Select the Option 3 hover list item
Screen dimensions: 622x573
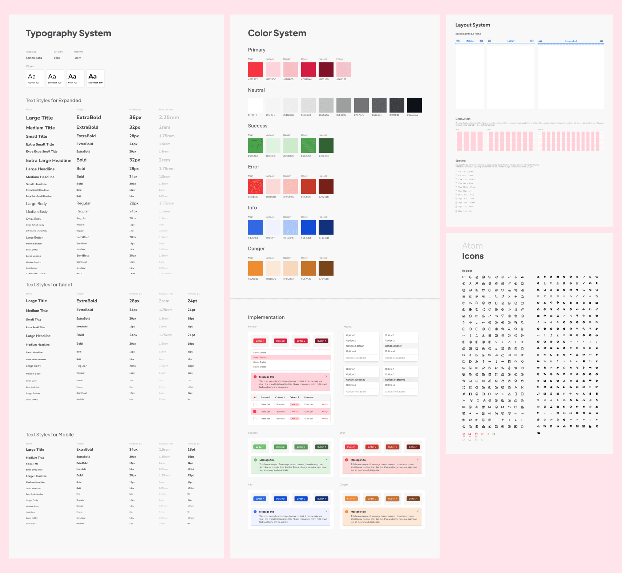(400, 346)
